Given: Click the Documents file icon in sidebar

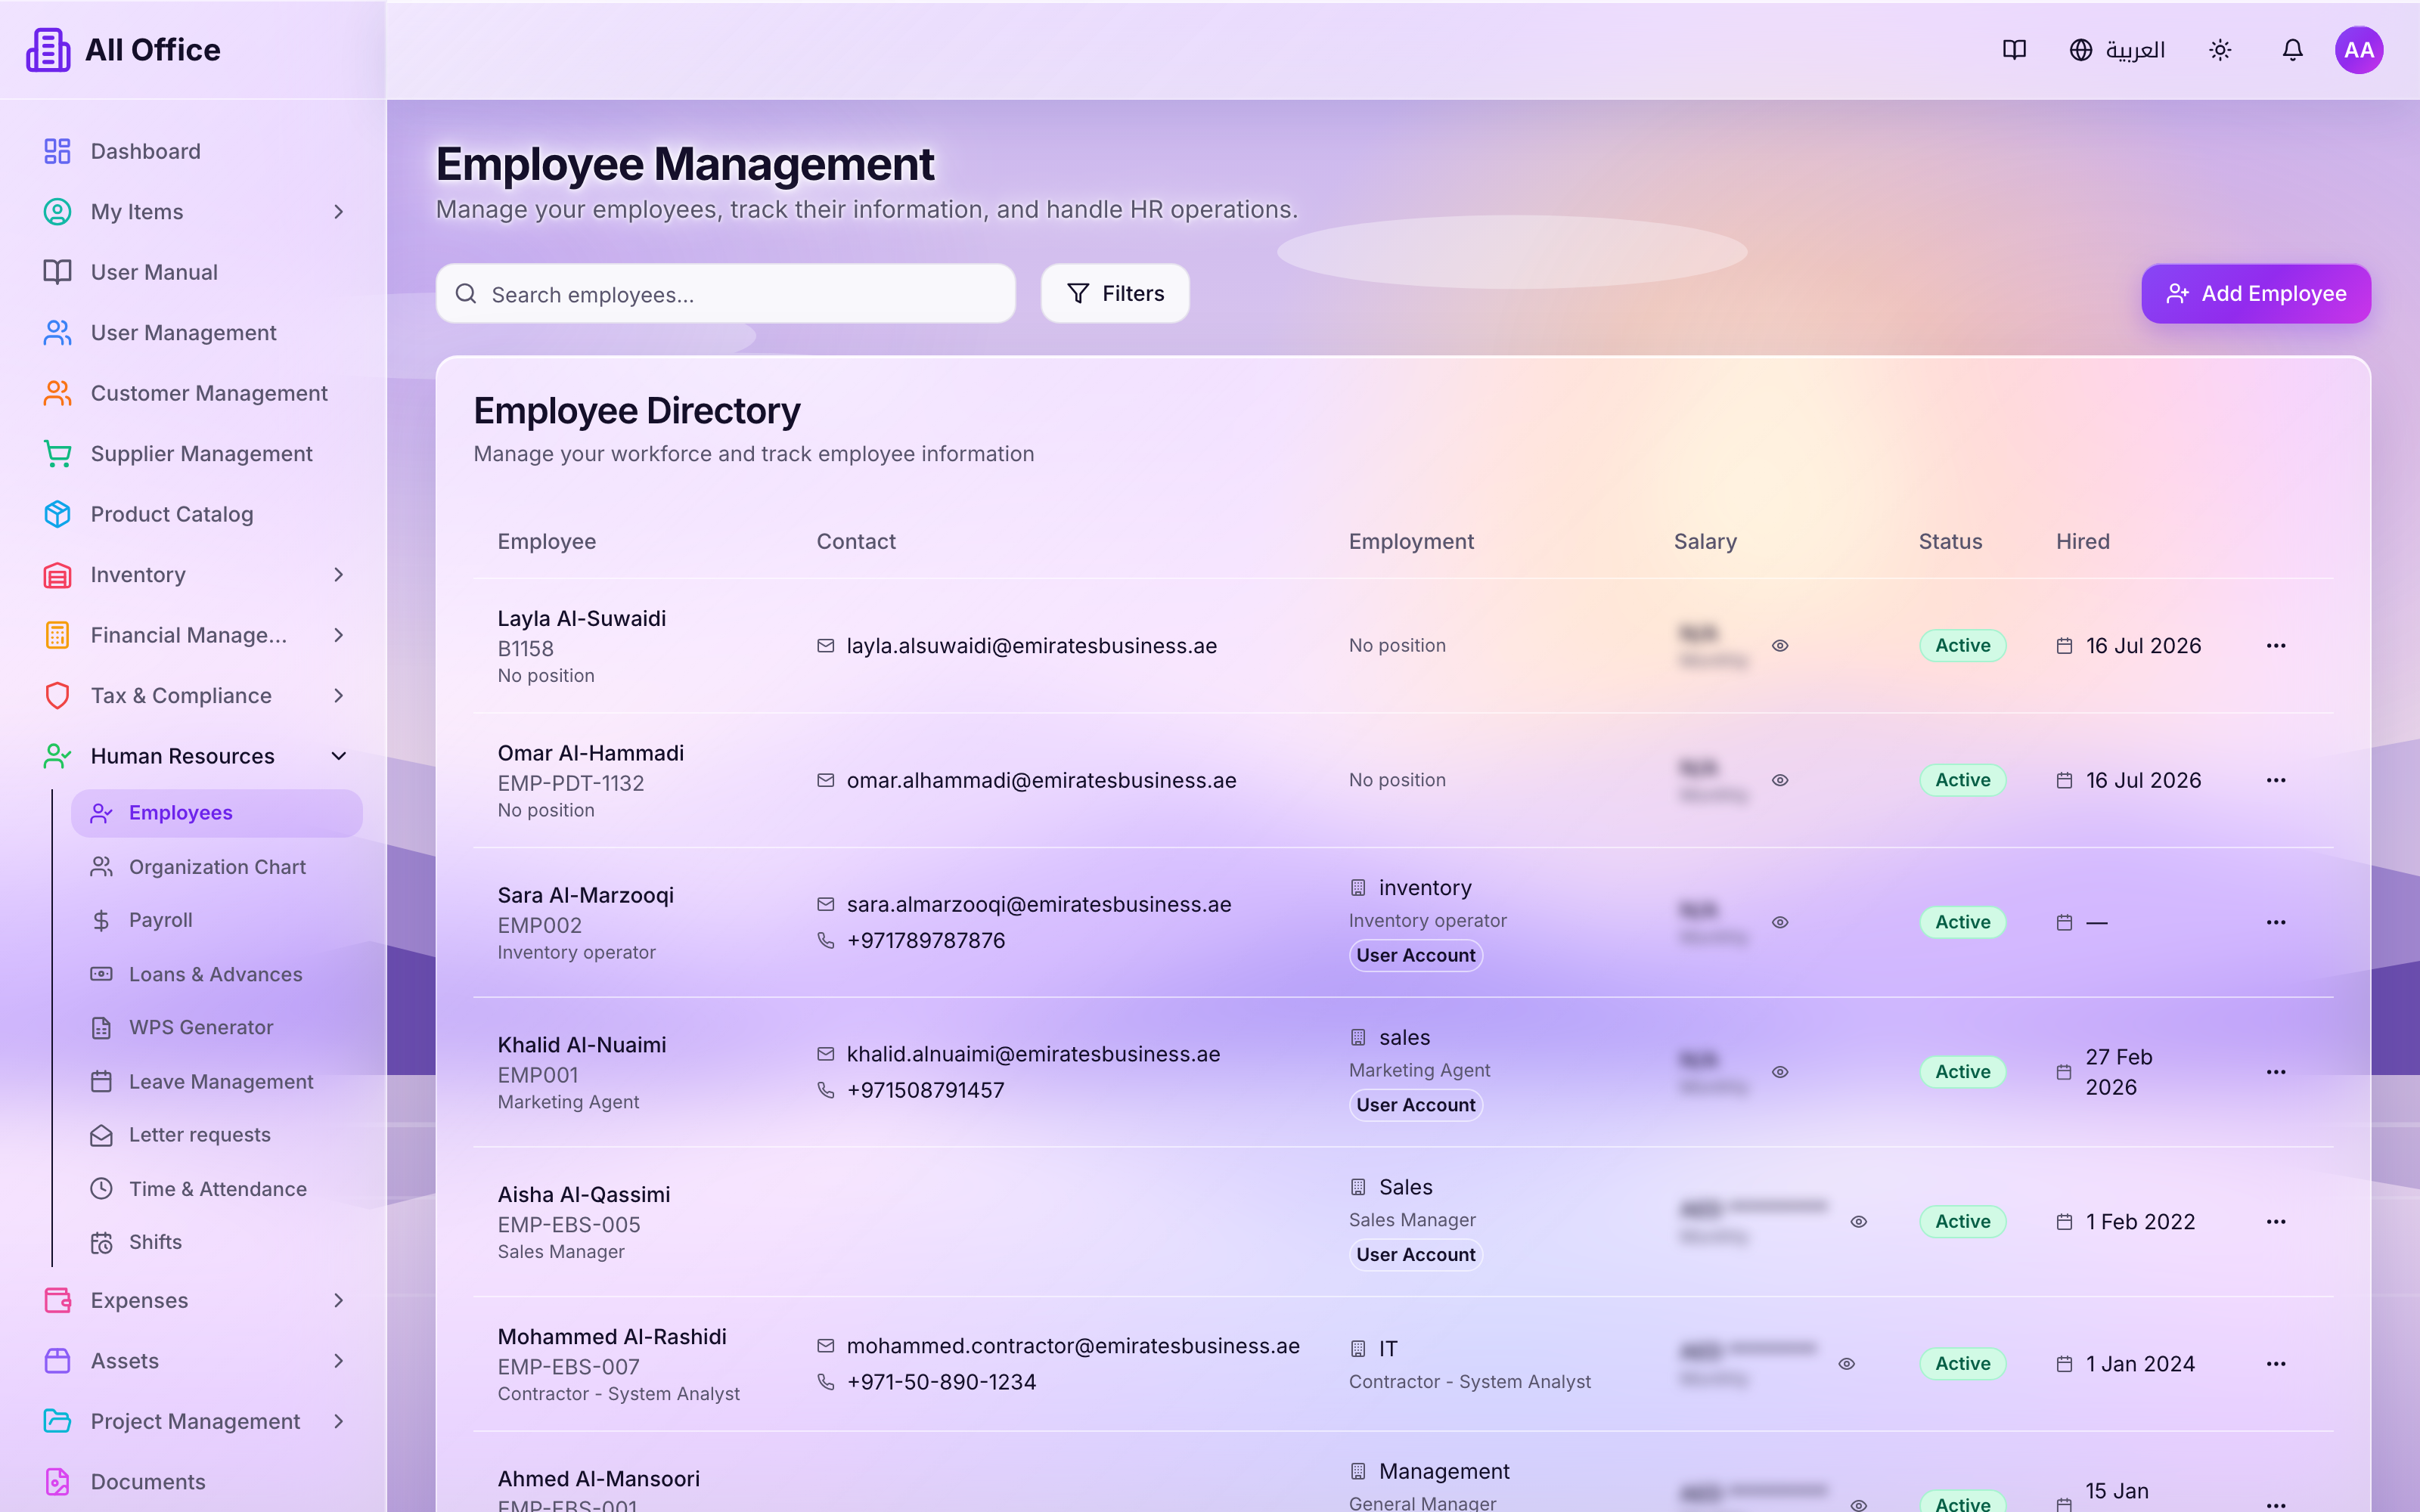Looking at the screenshot, I should (x=57, y=1482).
